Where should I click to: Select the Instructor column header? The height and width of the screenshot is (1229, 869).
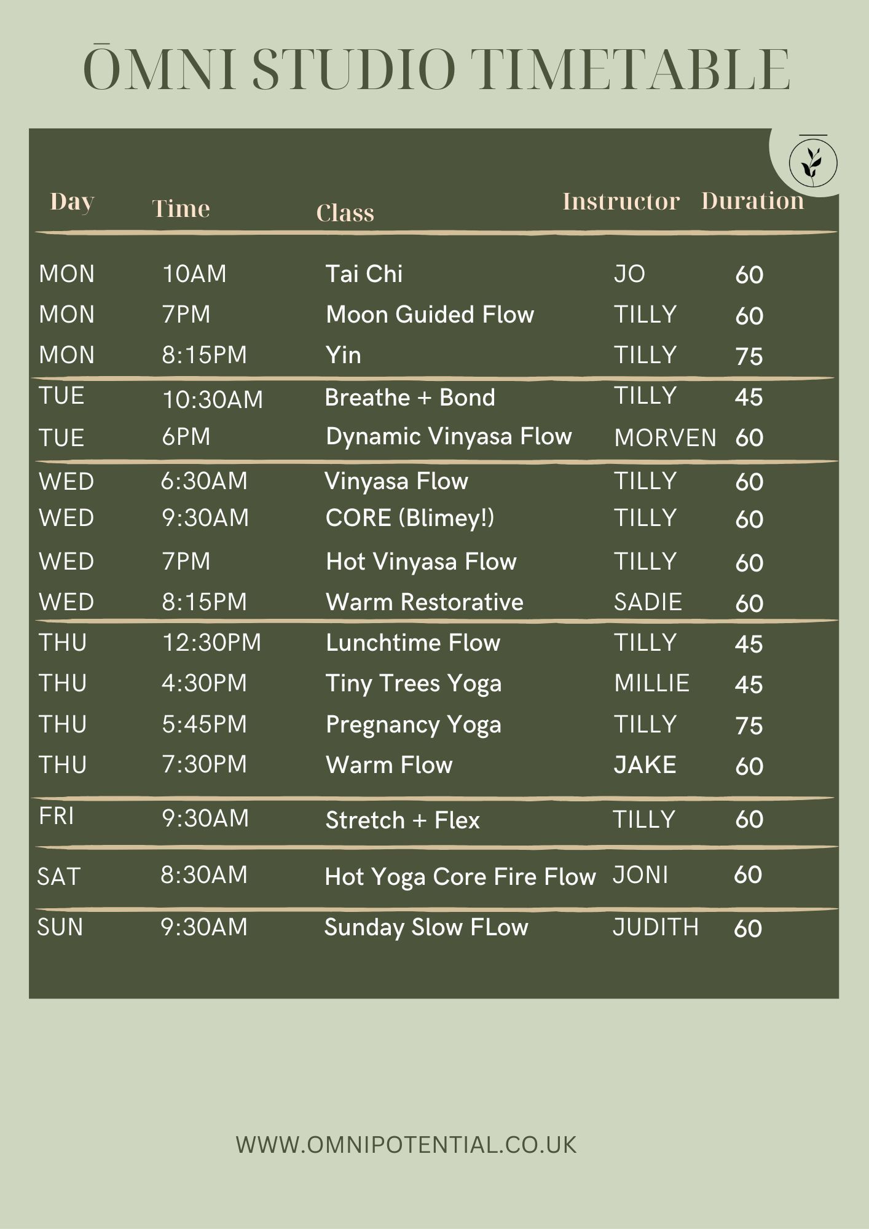click(621, 202)
